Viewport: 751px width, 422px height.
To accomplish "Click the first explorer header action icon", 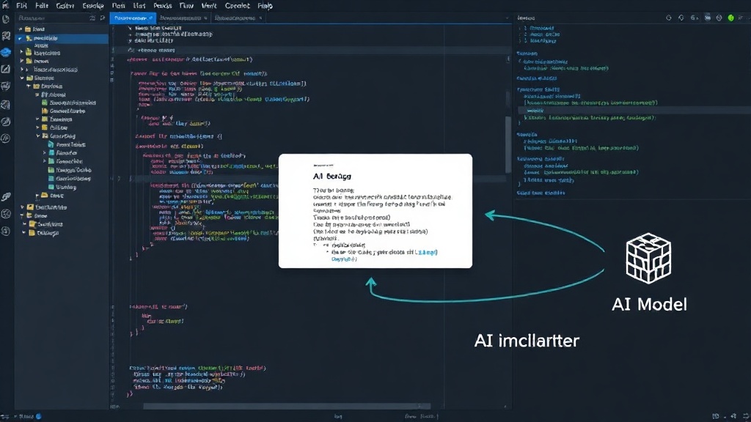I will [92, 18].
